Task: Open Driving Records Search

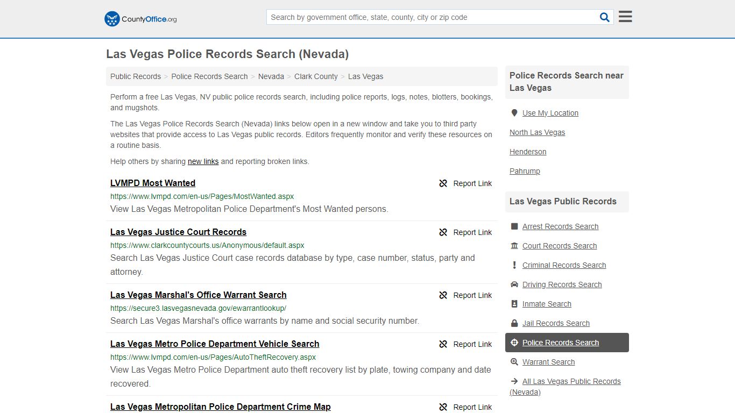Action: click(x=562, y=284)
